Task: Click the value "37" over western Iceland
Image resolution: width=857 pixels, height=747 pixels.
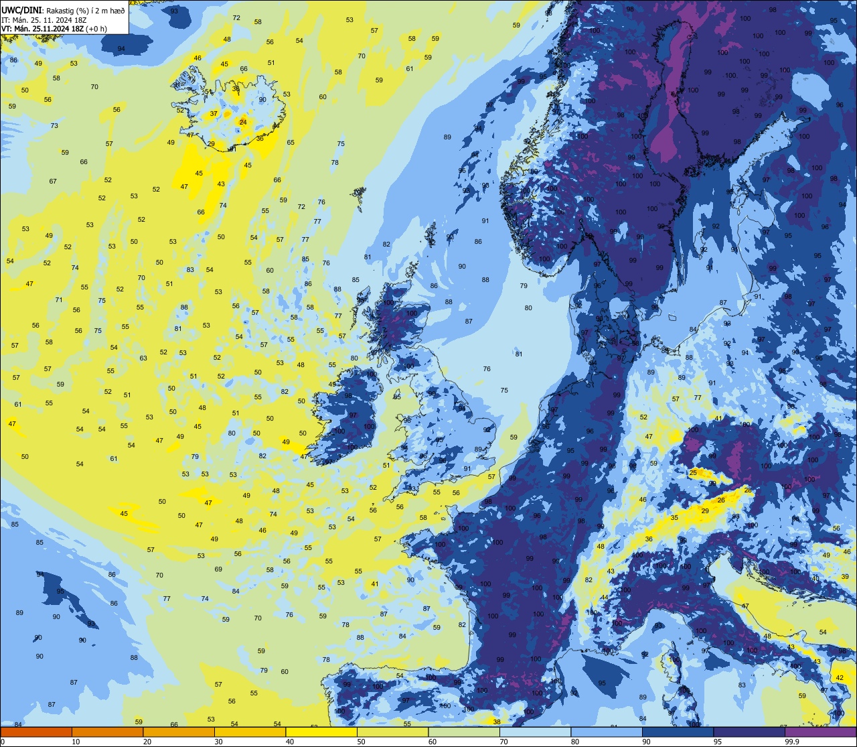Action: pyautogui.click(x=214, y=114)
